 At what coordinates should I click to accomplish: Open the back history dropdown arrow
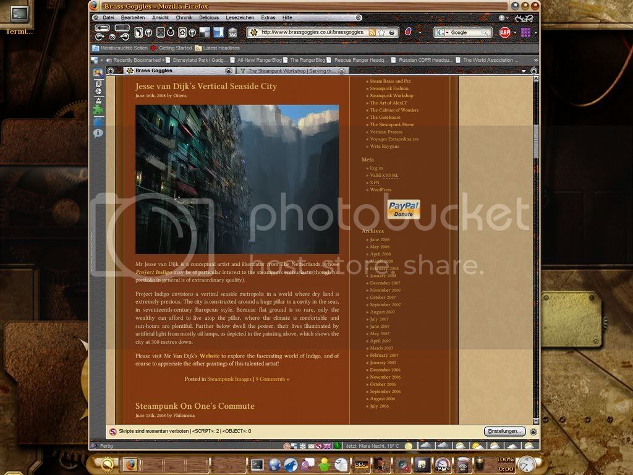(x=113, y=36)
